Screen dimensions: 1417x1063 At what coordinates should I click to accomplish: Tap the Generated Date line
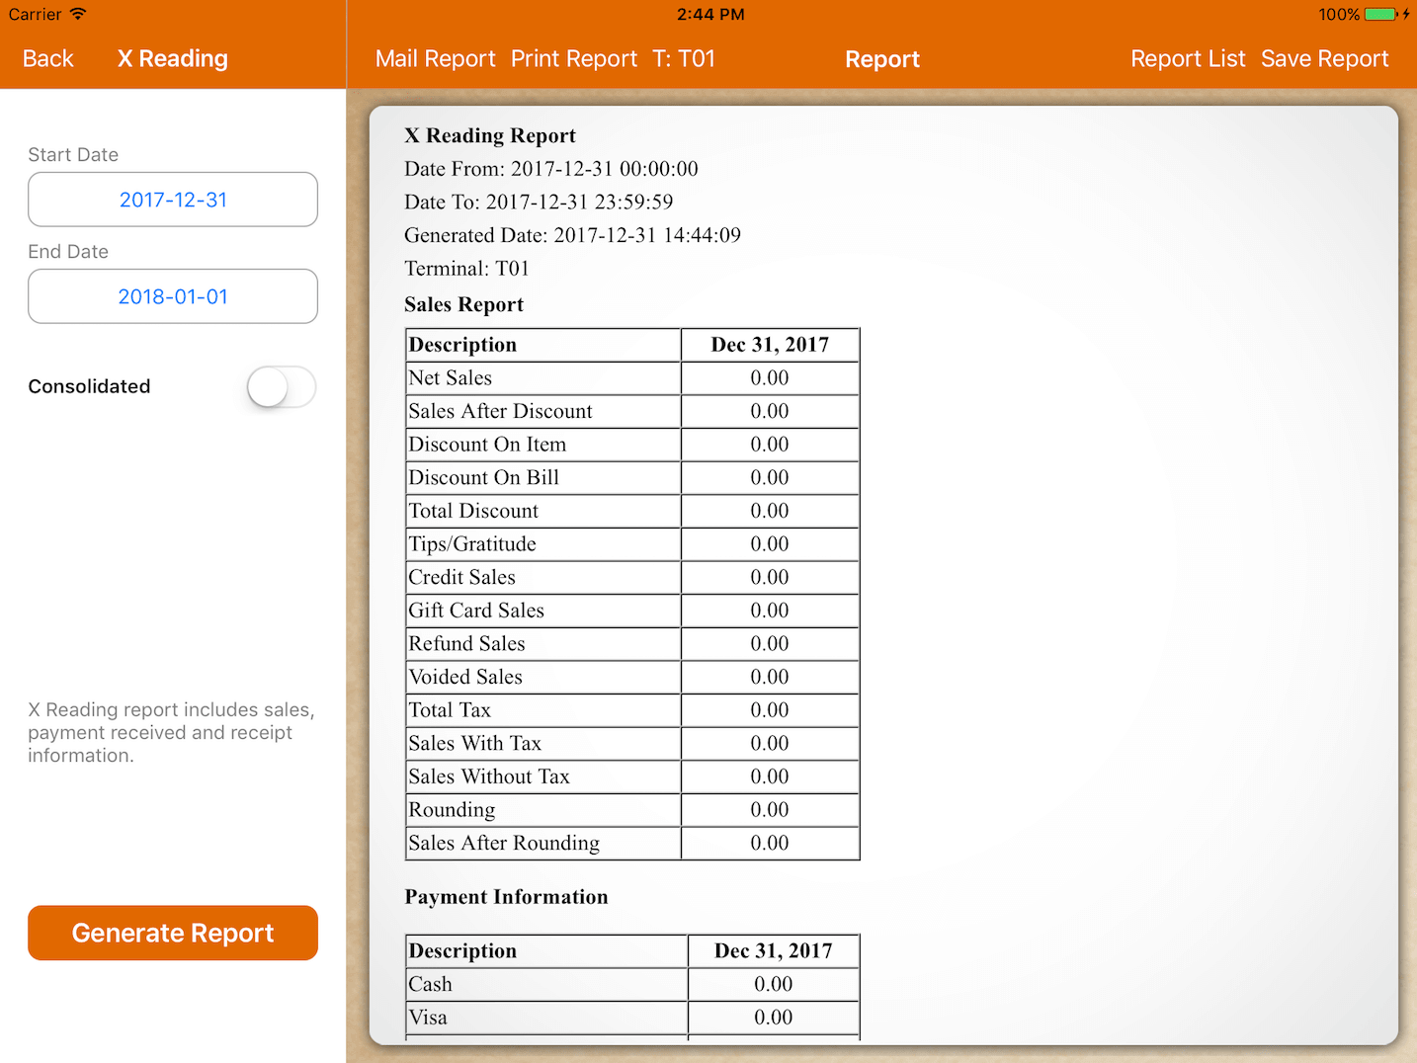click(572, 235)
